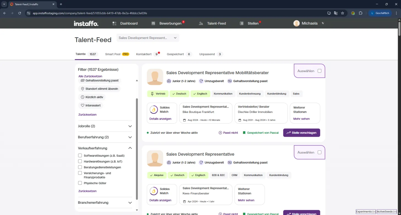Open the browser translate icon
The width and height of the screenshot is (401, 215).
pos(336,13)
